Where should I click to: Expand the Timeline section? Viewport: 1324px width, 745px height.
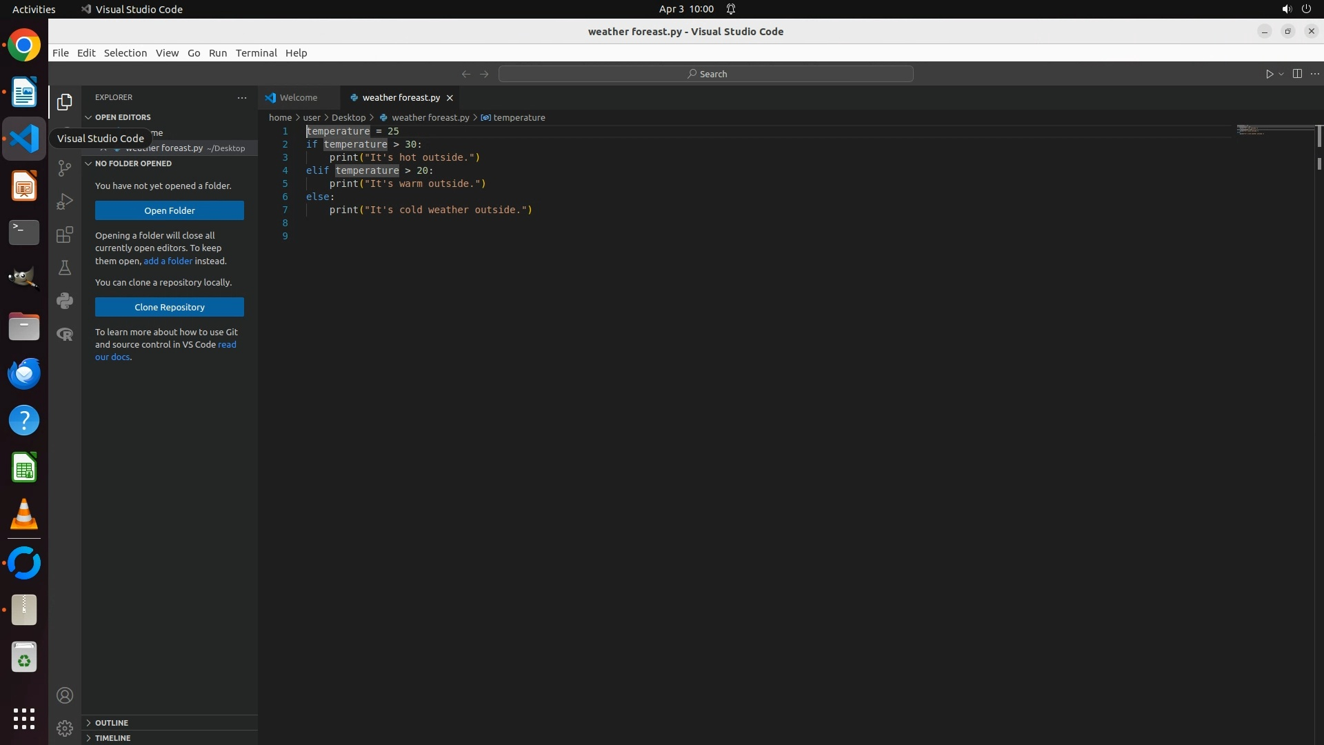pyautogui.click(x=112, y=738)
